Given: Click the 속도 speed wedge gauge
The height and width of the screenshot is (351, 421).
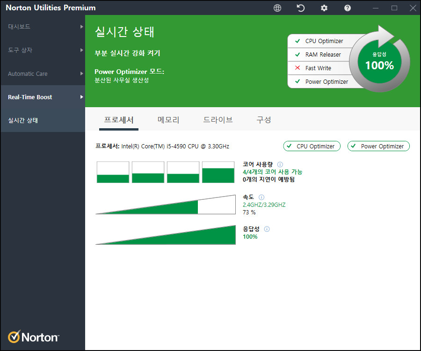Looking at the screenshot, I should pyautogui.click(x=166, y=205).
